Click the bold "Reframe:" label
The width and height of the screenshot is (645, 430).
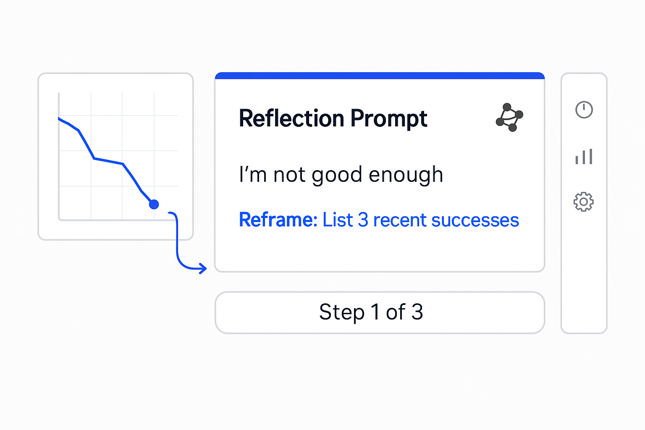pos(278,220)
